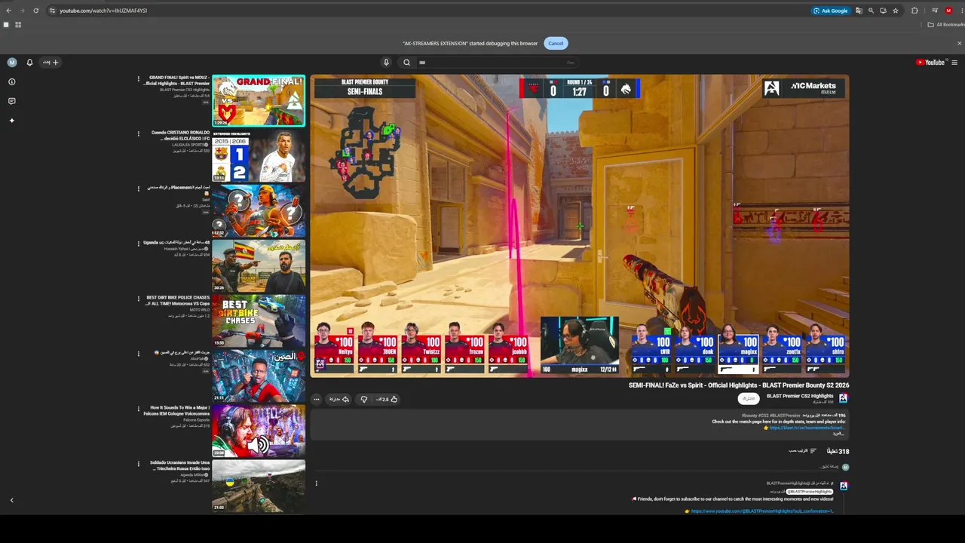Open the blast.tv tournaments link in the description
965x543 pixels.
807,428
